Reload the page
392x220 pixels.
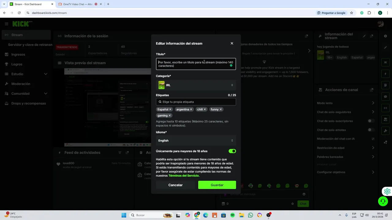pos(19,13)
